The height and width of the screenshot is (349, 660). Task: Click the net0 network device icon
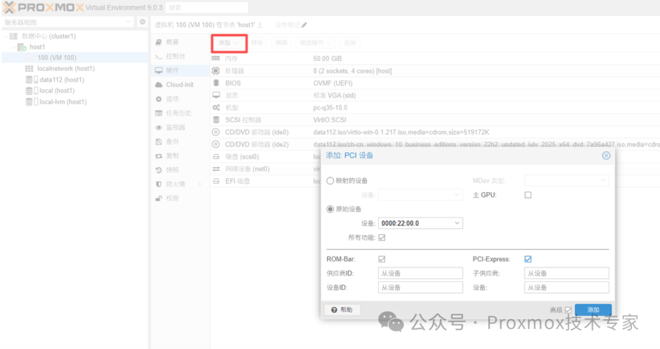[x=216, y=168]
